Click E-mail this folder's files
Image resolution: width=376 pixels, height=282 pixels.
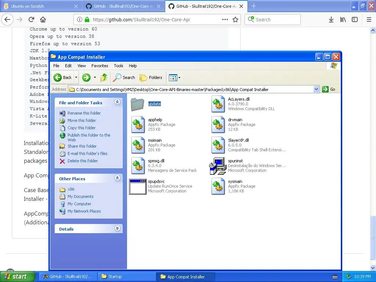[87, 153]
